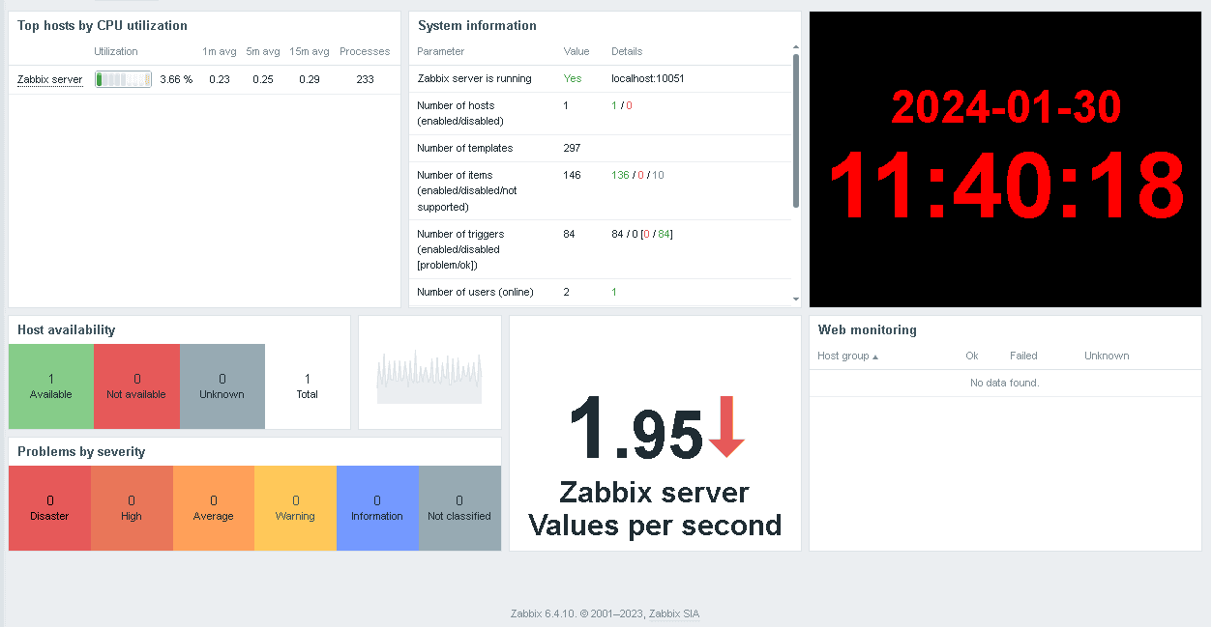The height and width of the screenshot is (627, 1212).
Task: Click the Web monitoring widget title
Action: pyautogui.click(x=868, y=329)
